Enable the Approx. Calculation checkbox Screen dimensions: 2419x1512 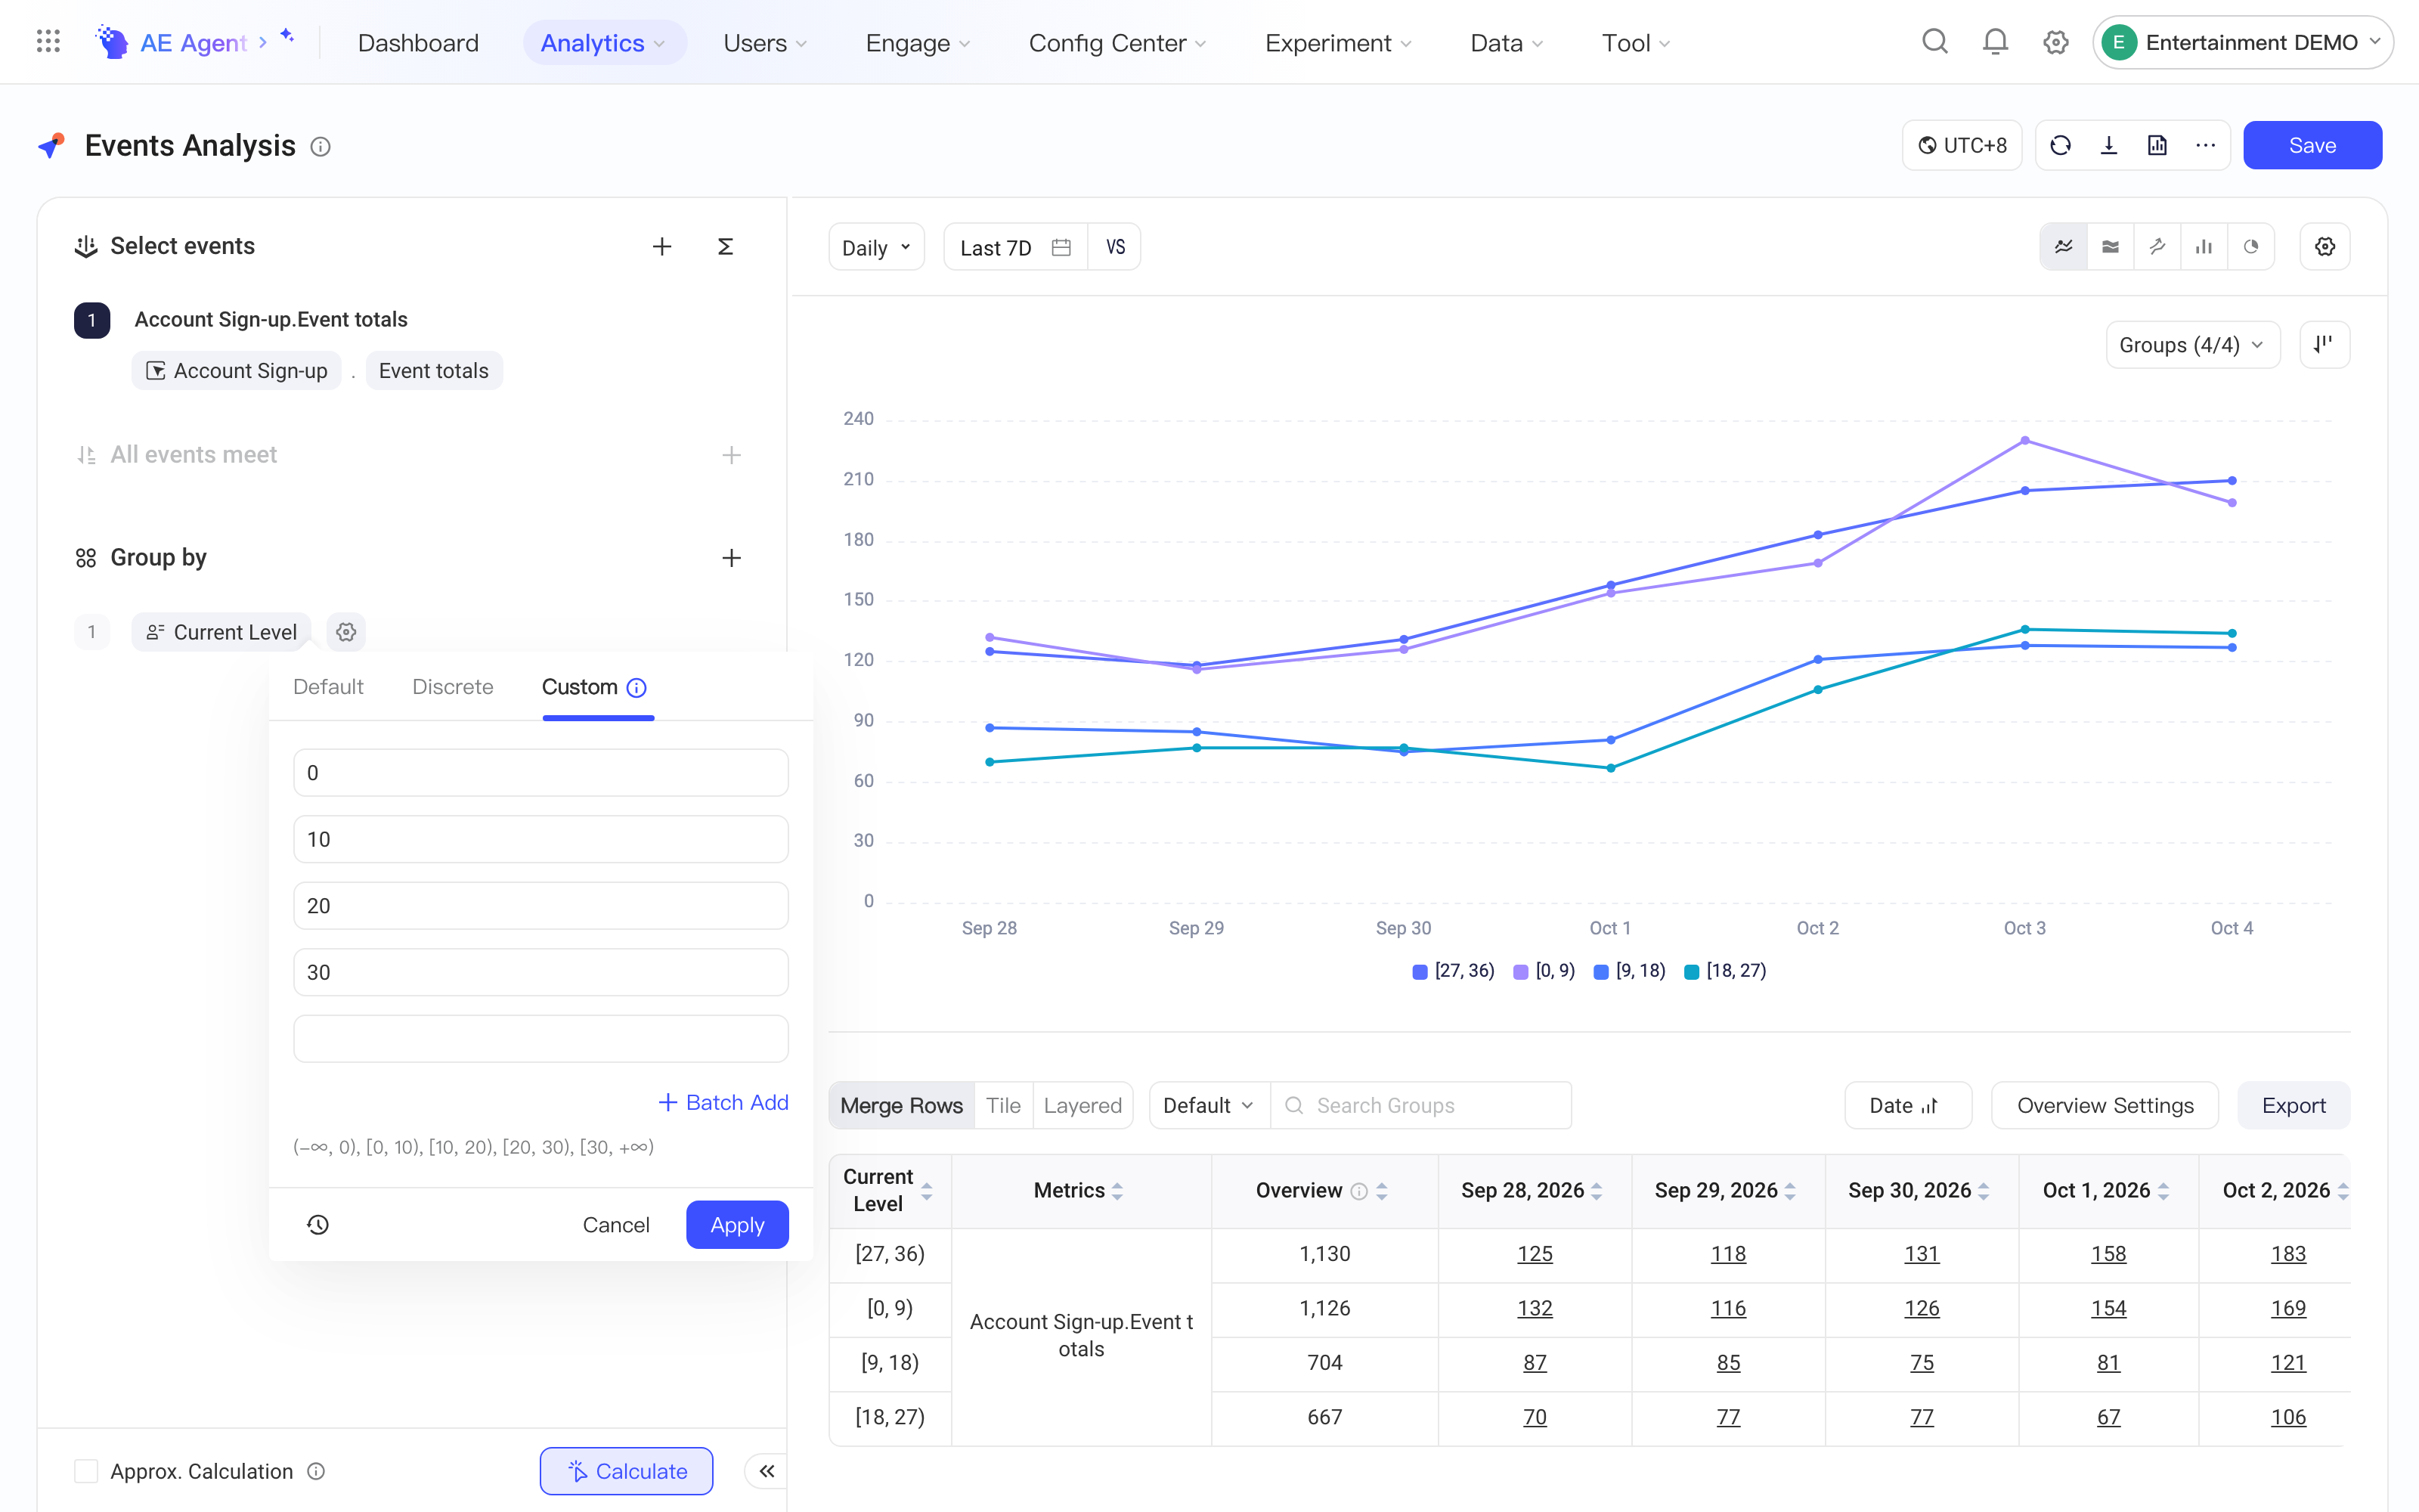(86, 1471)
